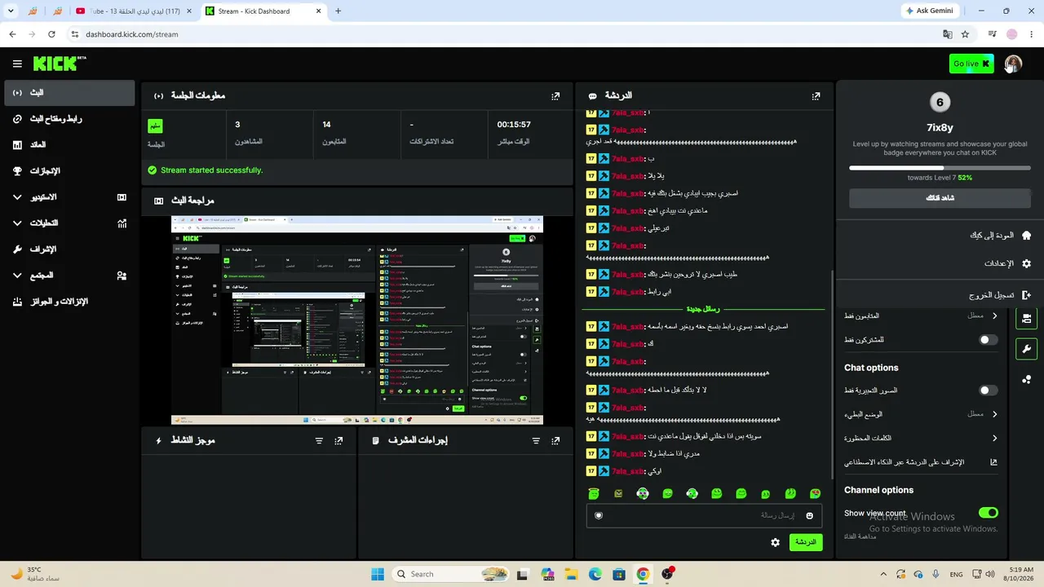Open Stream URL and key page
The width and height of the screenshot is (1044, 587).
tap(70, 119)
